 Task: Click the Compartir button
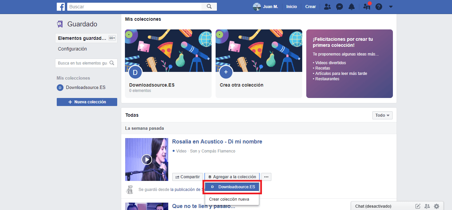pos(188,177)
